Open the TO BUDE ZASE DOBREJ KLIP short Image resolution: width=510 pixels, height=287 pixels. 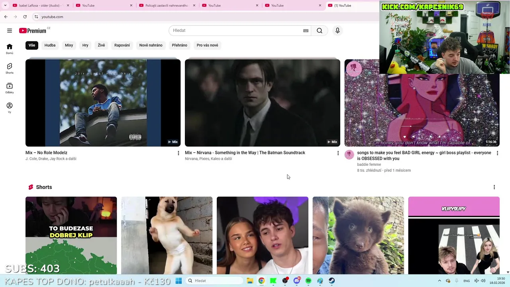(x=71, y=236)
